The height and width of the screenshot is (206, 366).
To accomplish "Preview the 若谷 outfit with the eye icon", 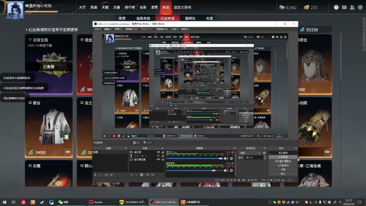I will (x=68, y=152).
